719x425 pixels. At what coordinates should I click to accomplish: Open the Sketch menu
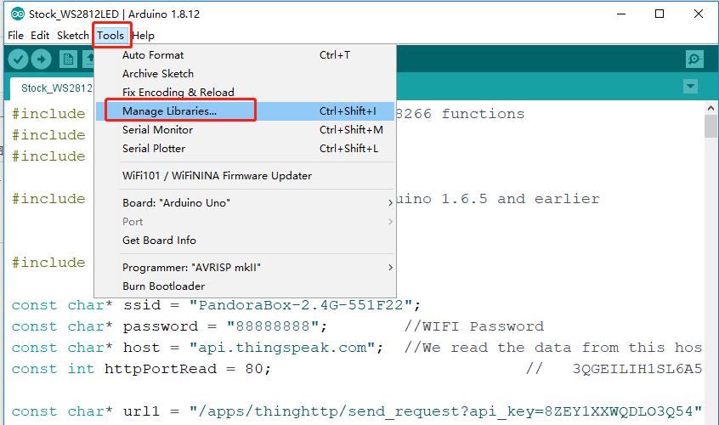point(72,36)
